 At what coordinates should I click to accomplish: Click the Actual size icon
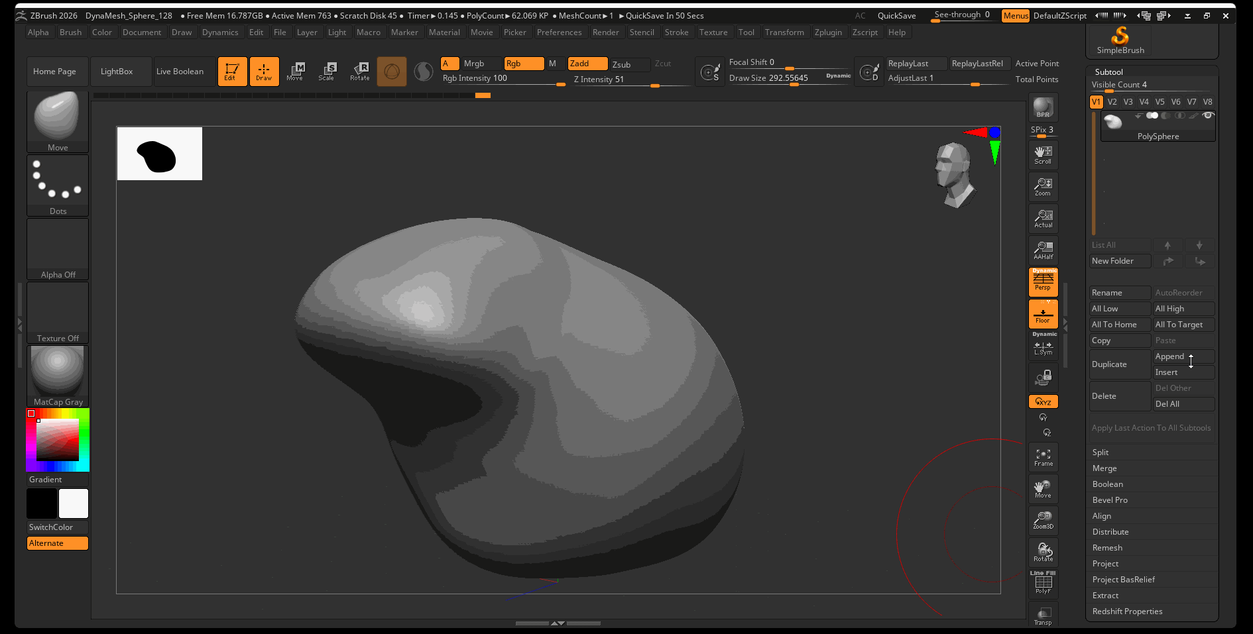1043,219
